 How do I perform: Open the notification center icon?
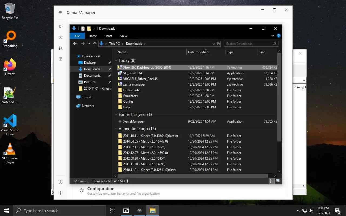(338, 211)
